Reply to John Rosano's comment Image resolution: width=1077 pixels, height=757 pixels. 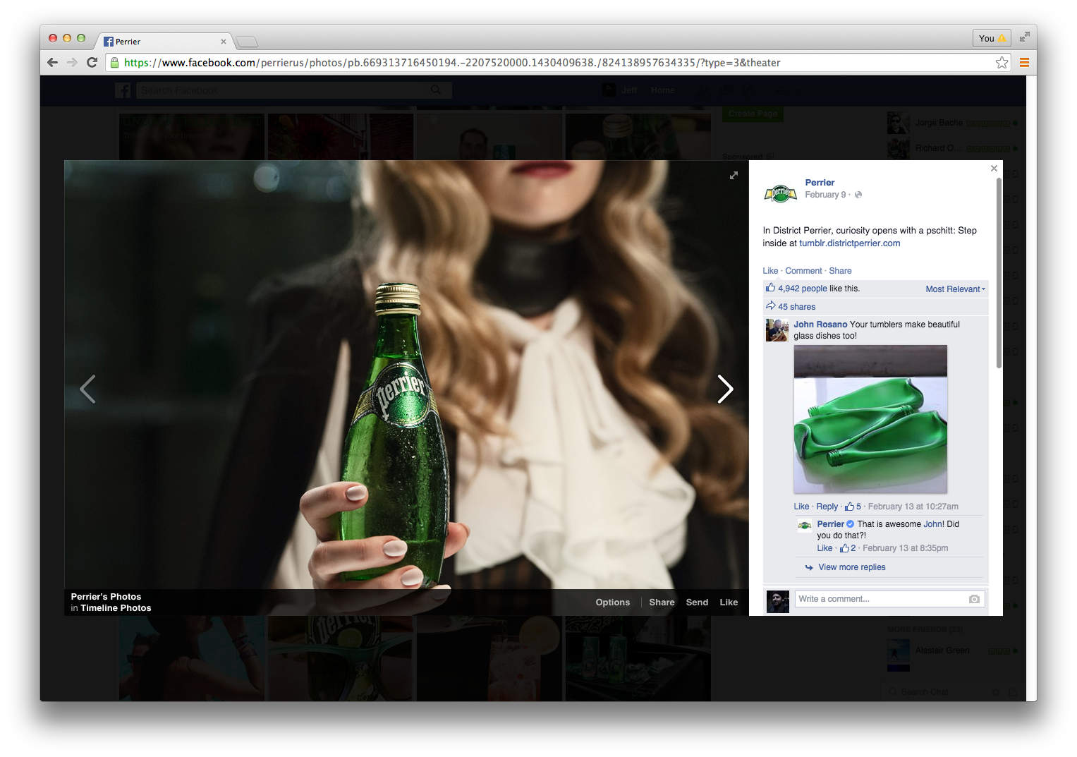click(x=827, y=507)
